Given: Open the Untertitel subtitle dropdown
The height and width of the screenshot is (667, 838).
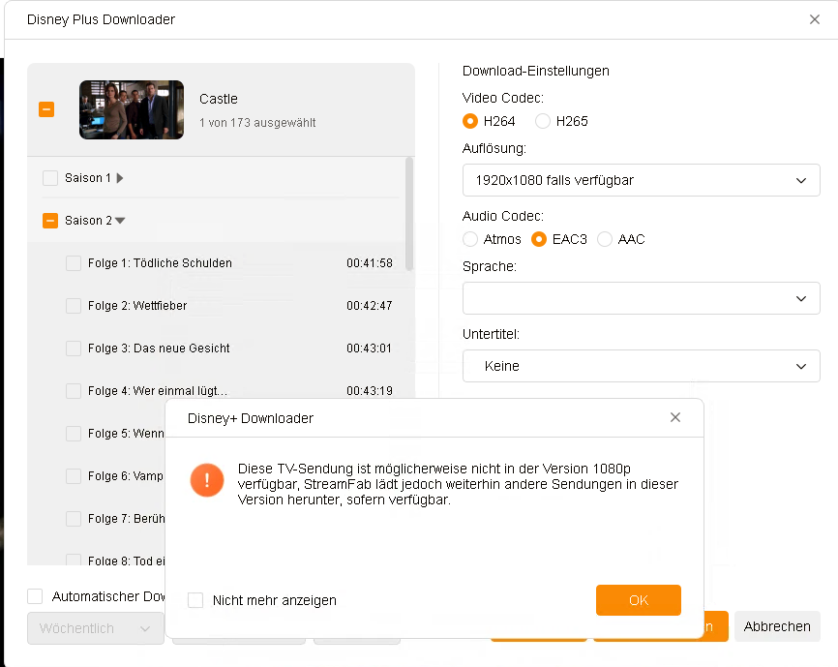Looking at the screenshot, I should (x=641, y=366).
